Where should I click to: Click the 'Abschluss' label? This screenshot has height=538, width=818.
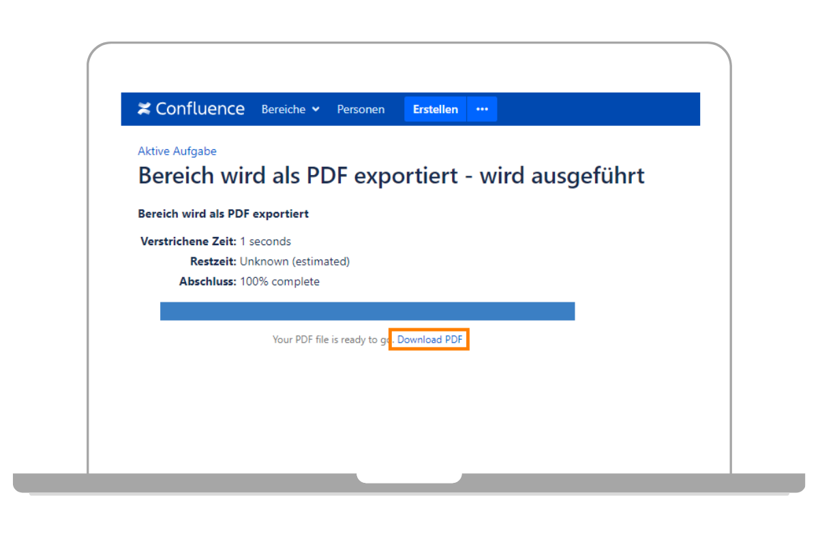(x=207, y=281)
